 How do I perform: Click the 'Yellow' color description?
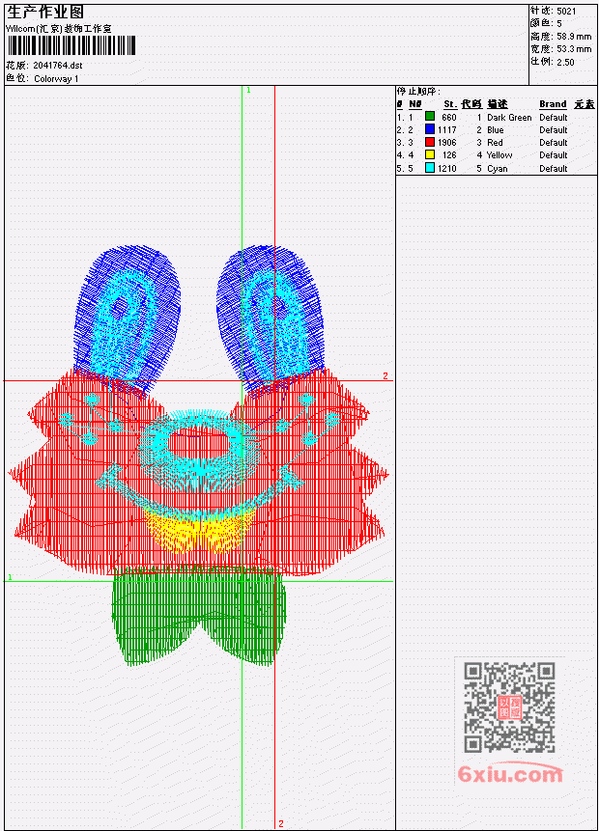click(x=499, y=155)
